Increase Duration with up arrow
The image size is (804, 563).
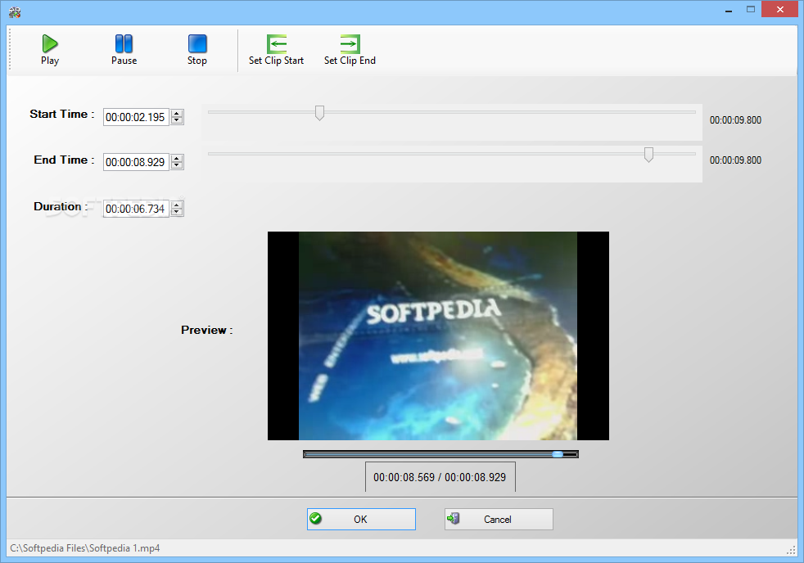pos(177,205)
